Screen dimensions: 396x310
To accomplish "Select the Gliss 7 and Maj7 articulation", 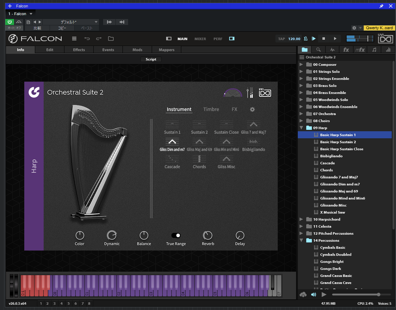I will (x=253, y=128).
